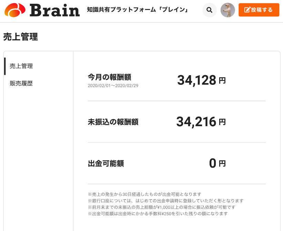Image resolution: width=283 pixels, height=231 pixels.
Task: Click the 34,216 円 unpaid reward amount
Action: [201, 122]
